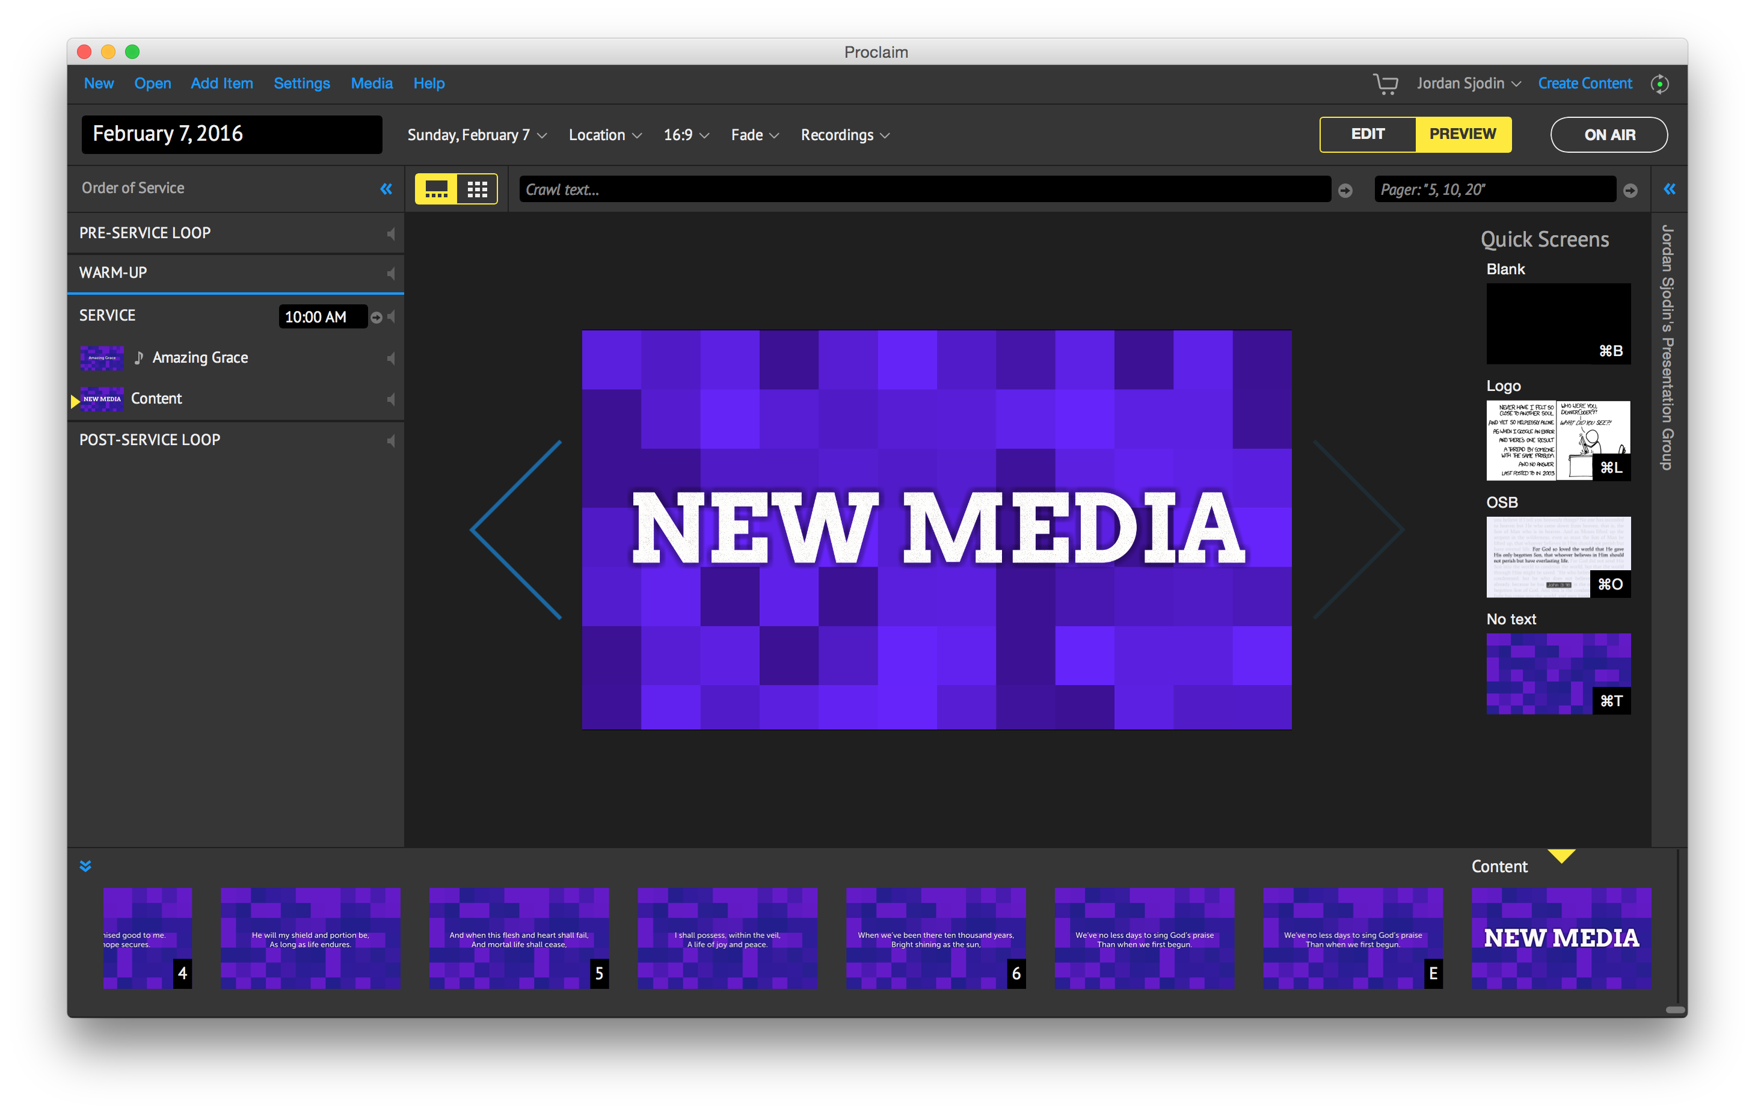Expand the Fade transition dropdown
Image resolution: width=1755 pixels, height=1114 pixels.
(754, 135)
